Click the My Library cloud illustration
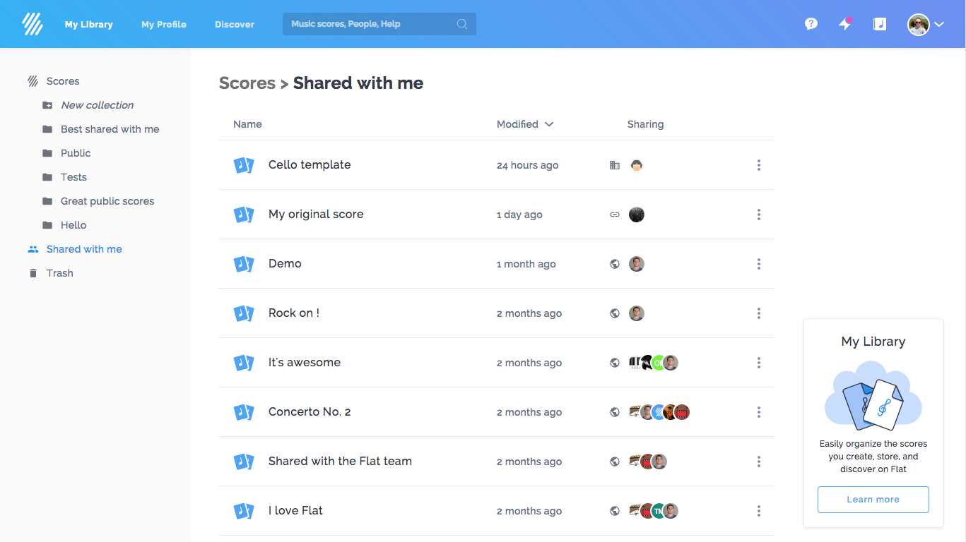 click(x=873, y=395)
